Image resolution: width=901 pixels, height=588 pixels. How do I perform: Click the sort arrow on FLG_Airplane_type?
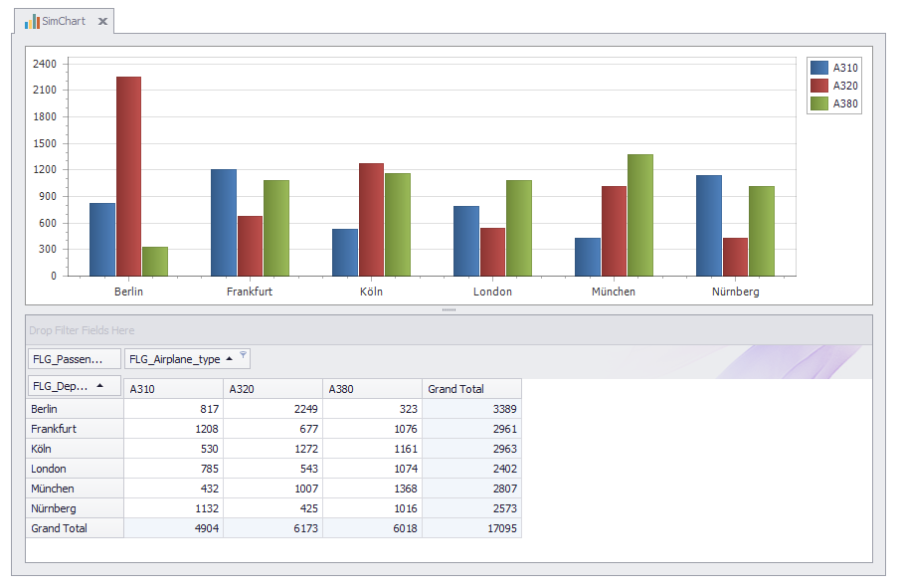click(x=230, y=359)
